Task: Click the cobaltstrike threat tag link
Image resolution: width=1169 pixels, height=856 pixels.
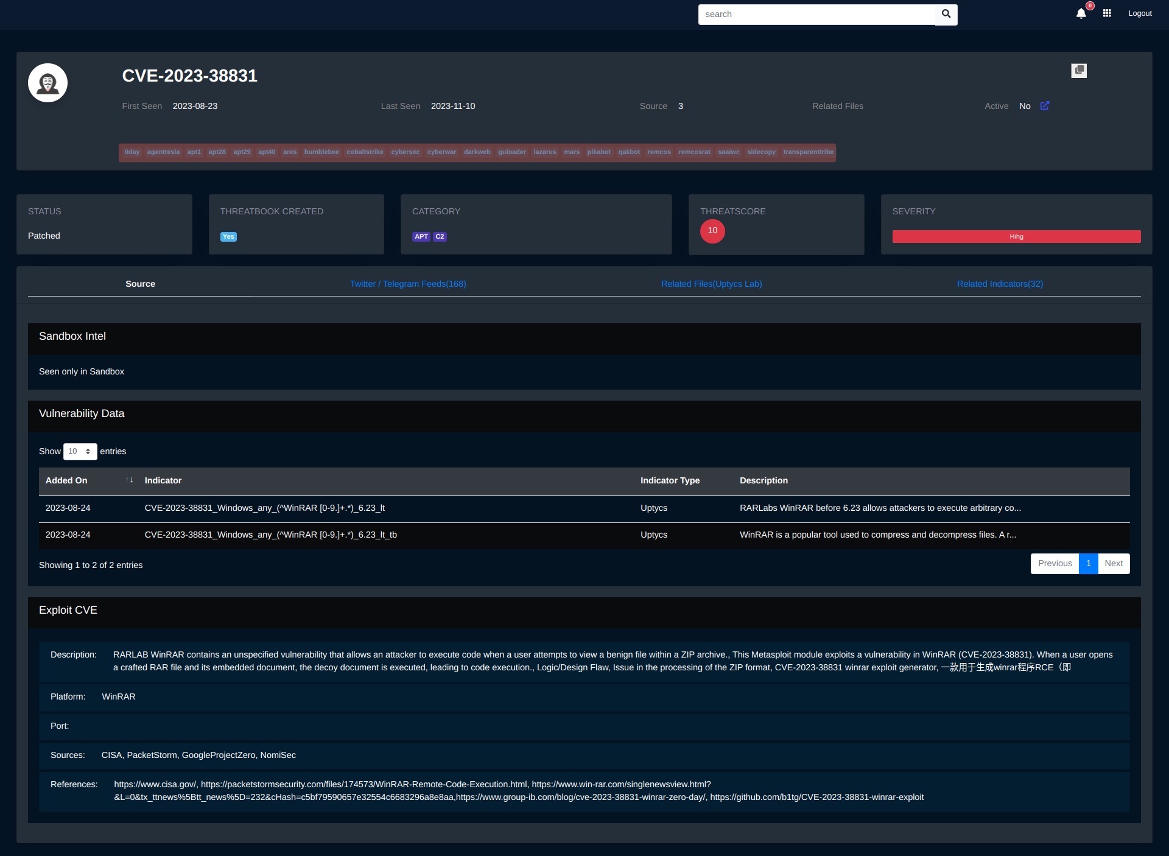Action: click(364, 152)
